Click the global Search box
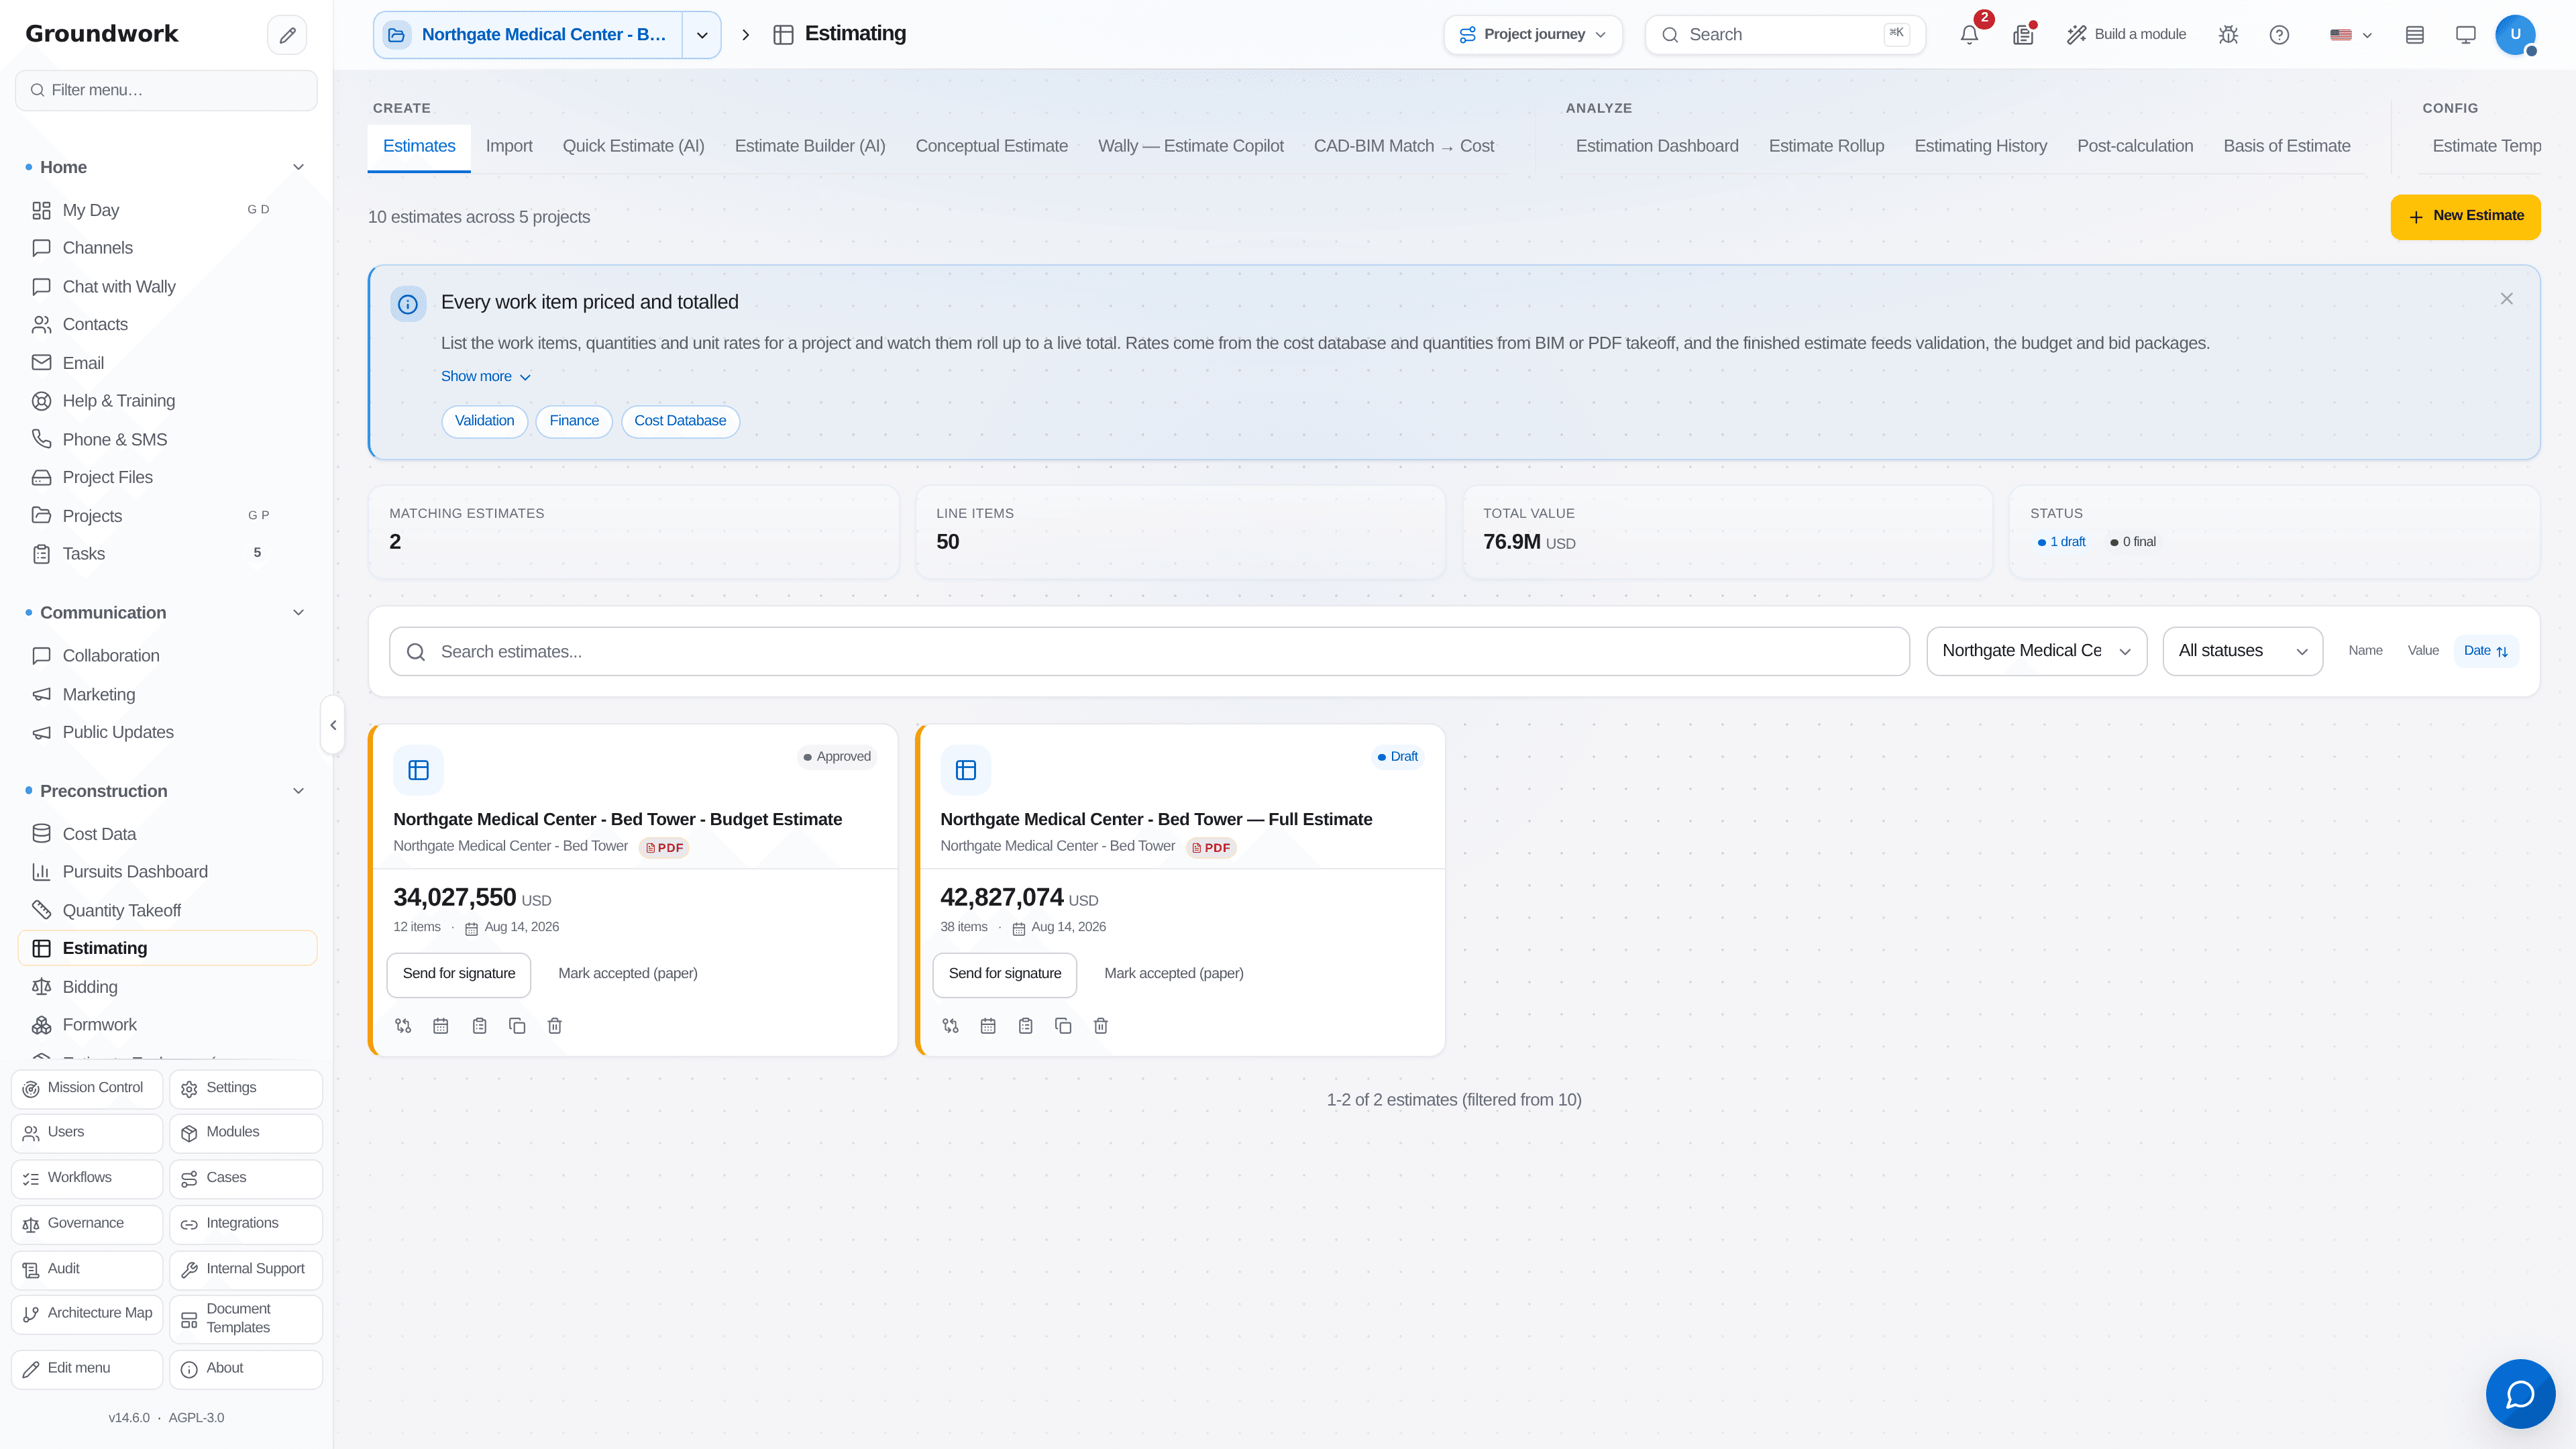This screenshot has height=1449, width=2576. [1785, 35]
